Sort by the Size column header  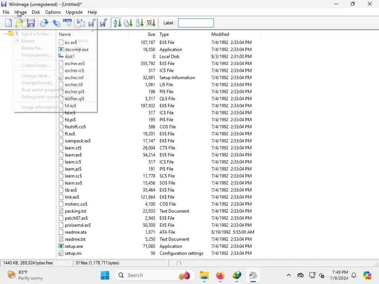tap(143, 34)
